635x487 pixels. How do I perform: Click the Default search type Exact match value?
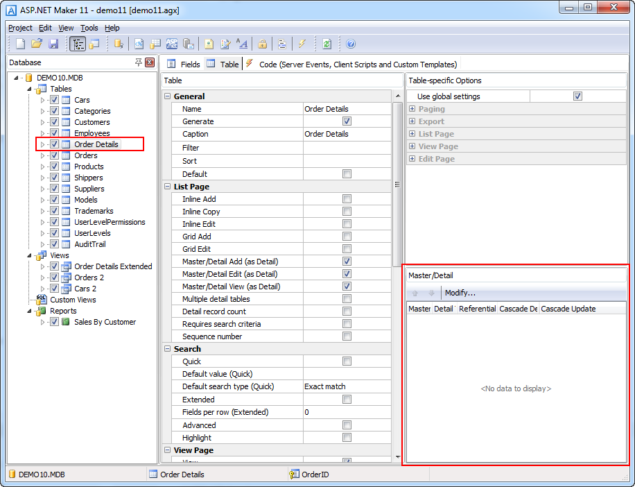pyautogui.click(x=347, y=386)
